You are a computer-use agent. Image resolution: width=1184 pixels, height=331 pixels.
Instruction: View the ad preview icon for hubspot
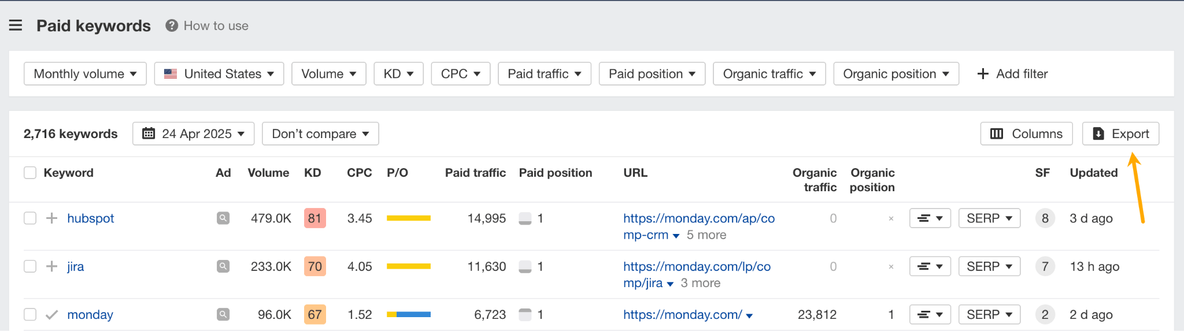(223, 218)
